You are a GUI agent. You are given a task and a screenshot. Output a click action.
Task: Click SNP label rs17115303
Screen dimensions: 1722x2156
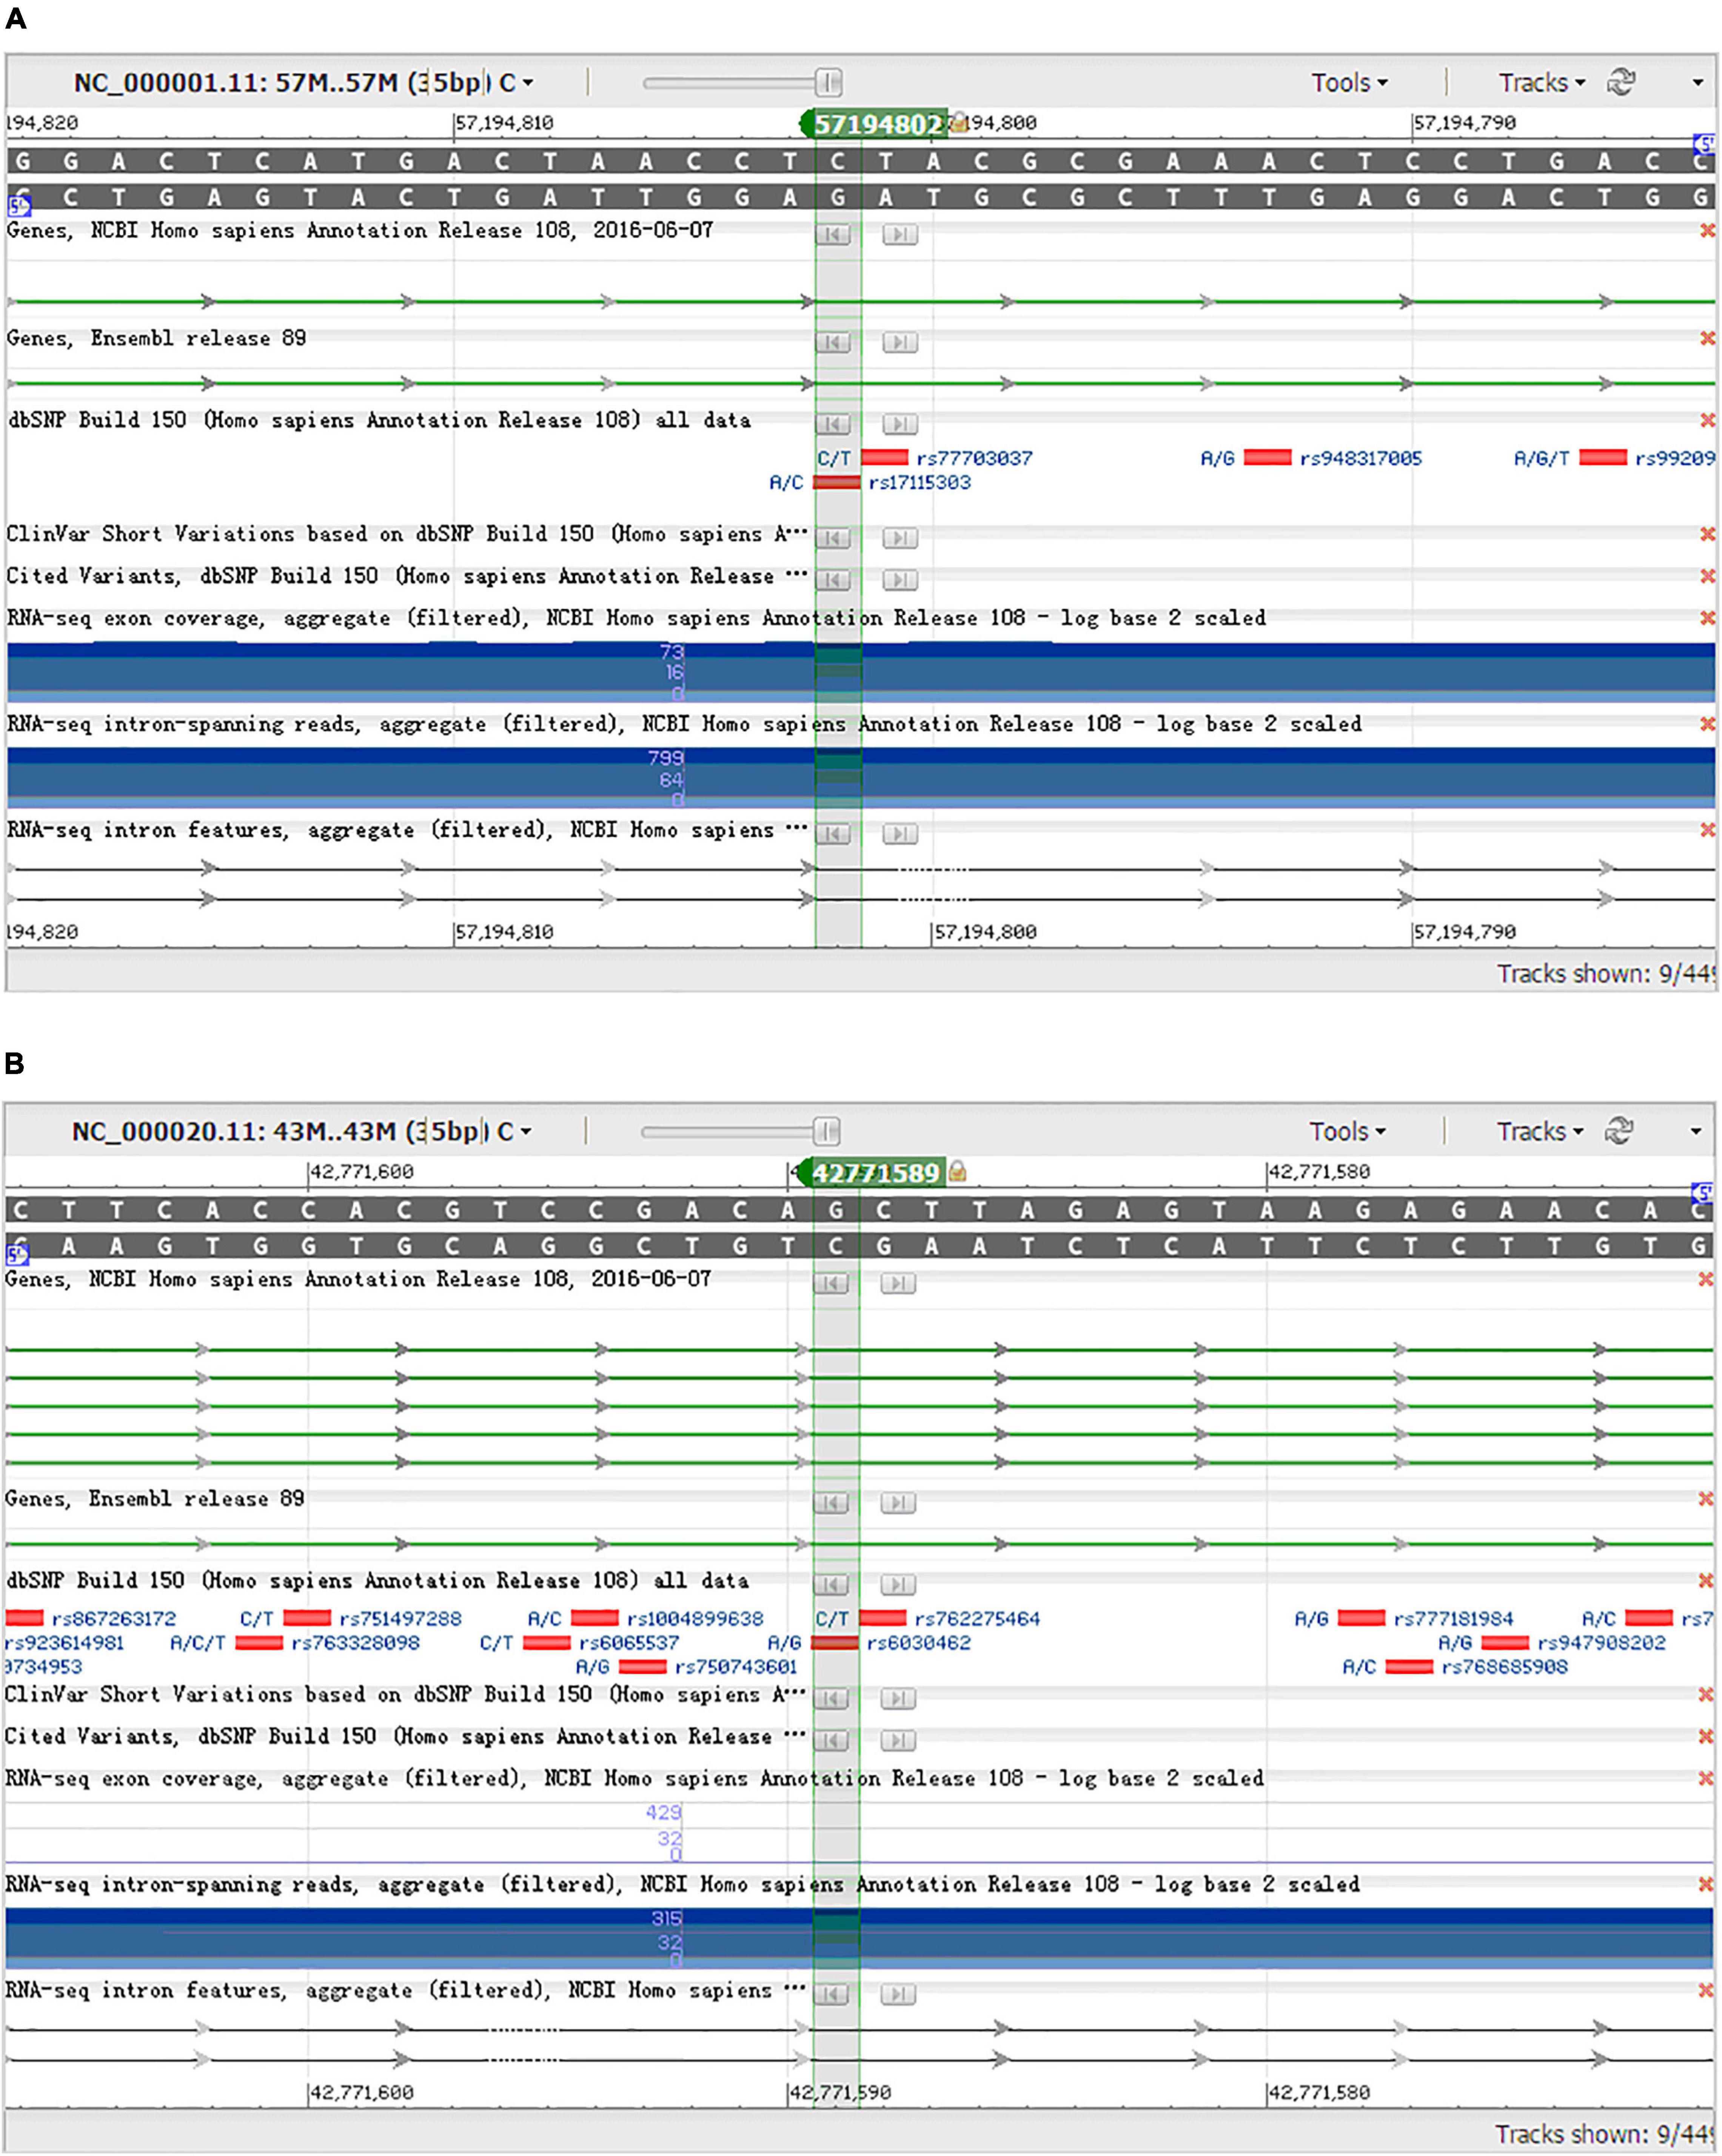pos(920,482)
